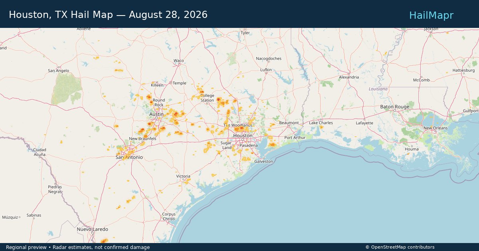Image resolution: width=479 pixels, height=251 pixels.
Task: Click the Houston, TX Hail Map title
Action: pyautogui.click(x=108, y=15)
